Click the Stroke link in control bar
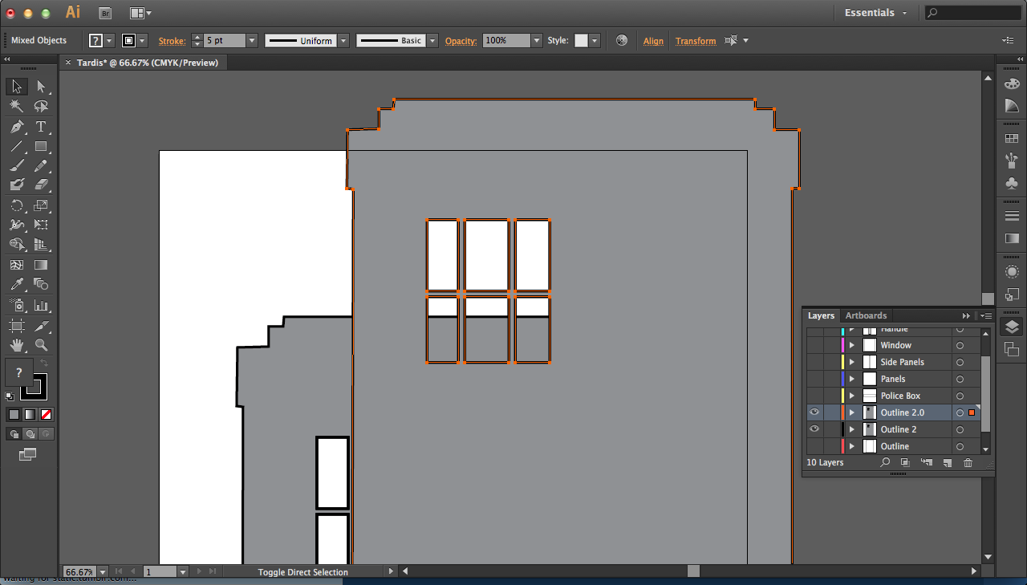 (x=171, y=41)
